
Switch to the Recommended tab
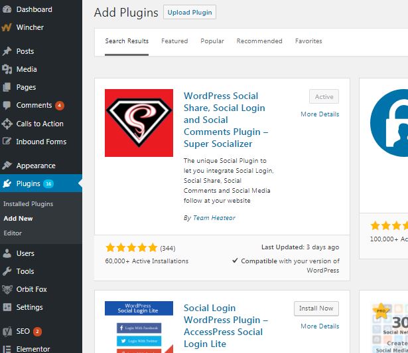(259, 41)
